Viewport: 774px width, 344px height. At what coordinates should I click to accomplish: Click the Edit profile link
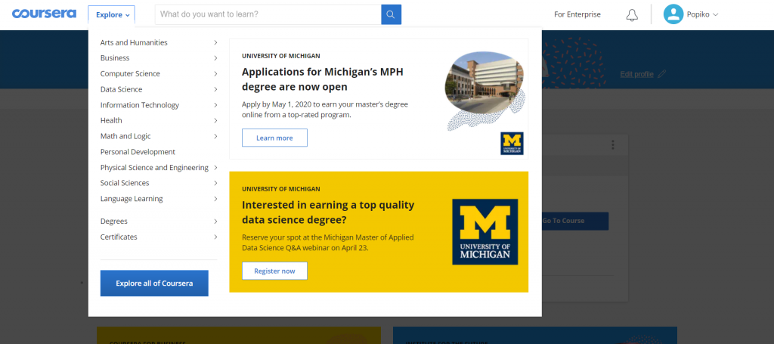click(636, 74)
